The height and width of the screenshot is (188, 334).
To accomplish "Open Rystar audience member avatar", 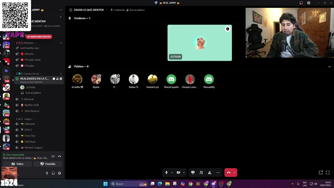I will tap(96, 79).
